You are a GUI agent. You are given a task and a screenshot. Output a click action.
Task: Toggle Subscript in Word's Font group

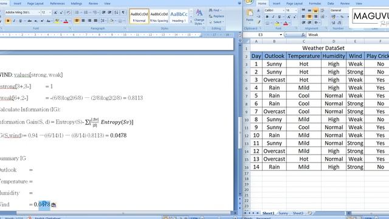coord(36,21)
